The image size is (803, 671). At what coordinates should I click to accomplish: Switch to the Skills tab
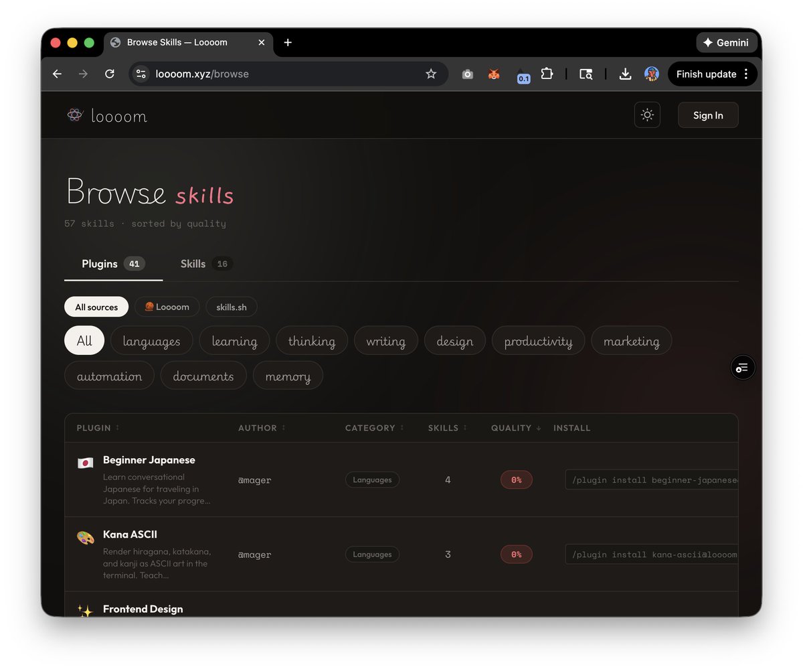coord(205,264)
